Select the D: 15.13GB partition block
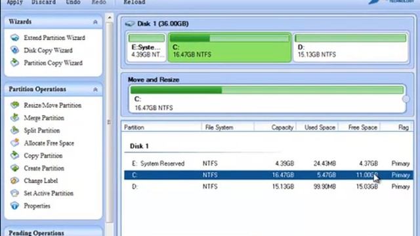The width and height of the screenshot is (420, 236). click(x=351, y=47)
